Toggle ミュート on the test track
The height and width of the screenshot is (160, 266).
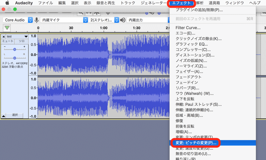click(x=8, y=41)
